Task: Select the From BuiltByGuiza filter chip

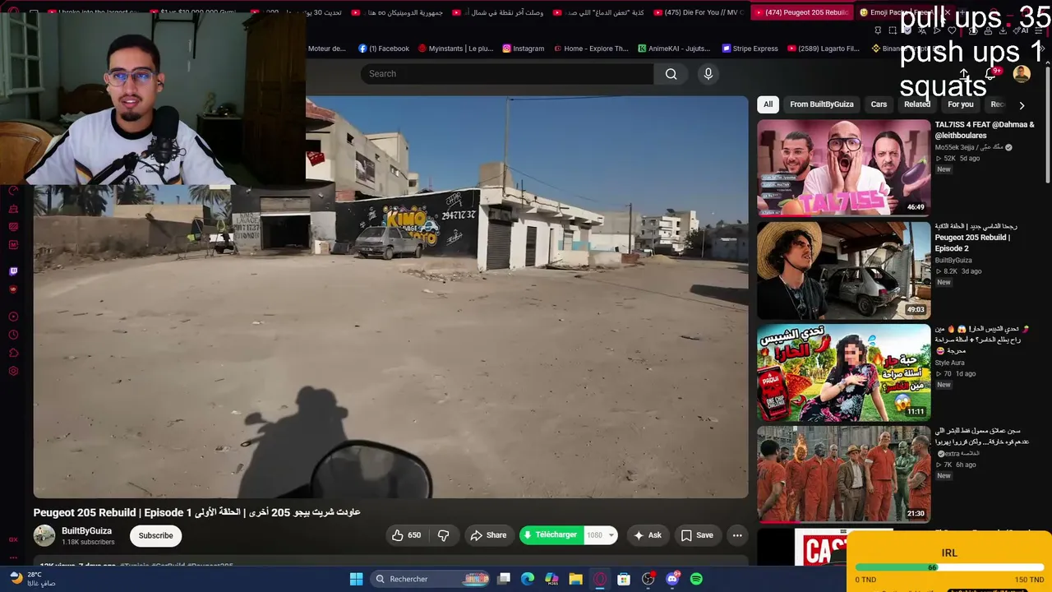Action: tap(822, 104)
